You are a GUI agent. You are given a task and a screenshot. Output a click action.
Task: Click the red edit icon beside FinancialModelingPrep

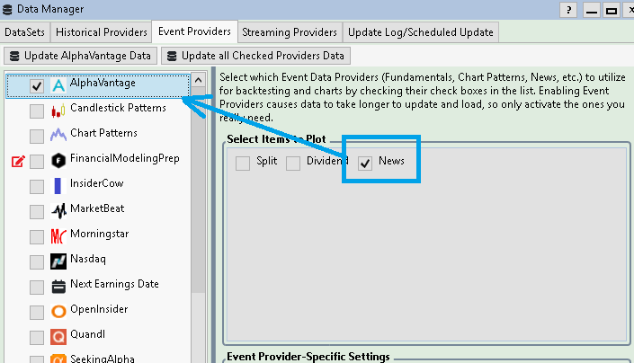pos(18,161)
